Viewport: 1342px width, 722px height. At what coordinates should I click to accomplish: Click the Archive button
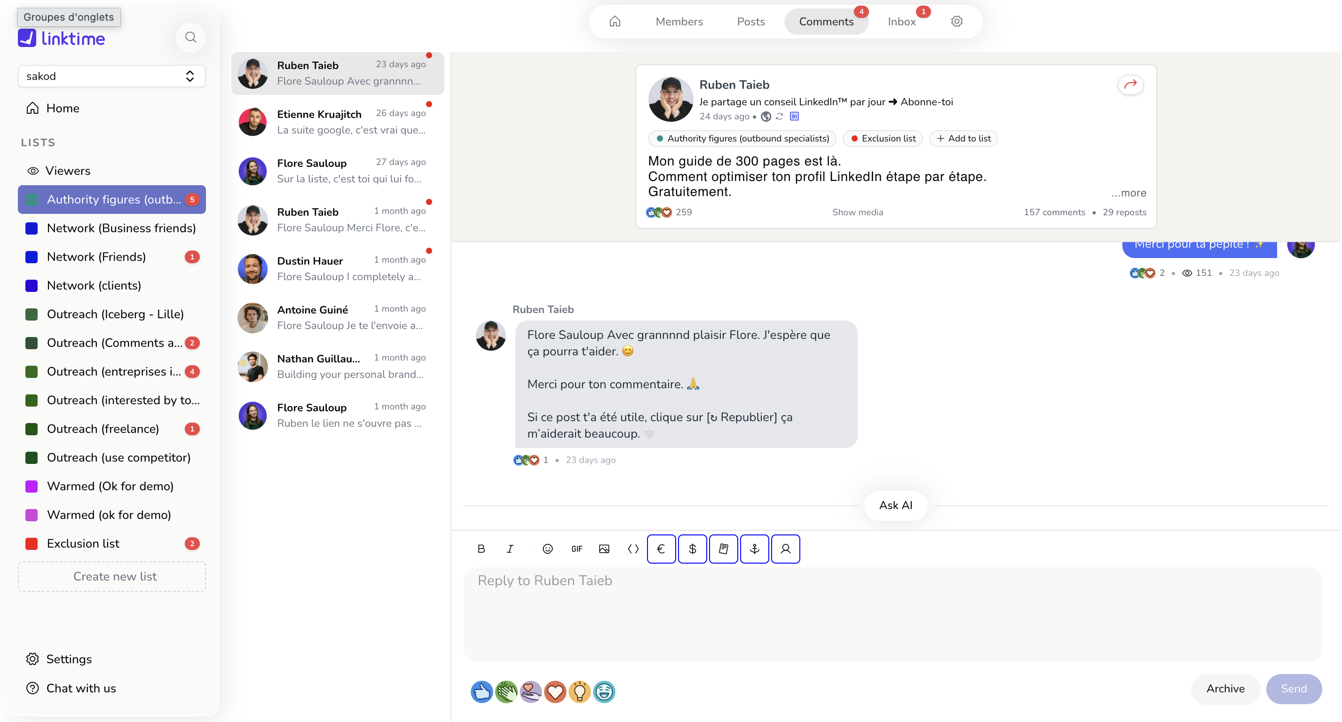1225,689
